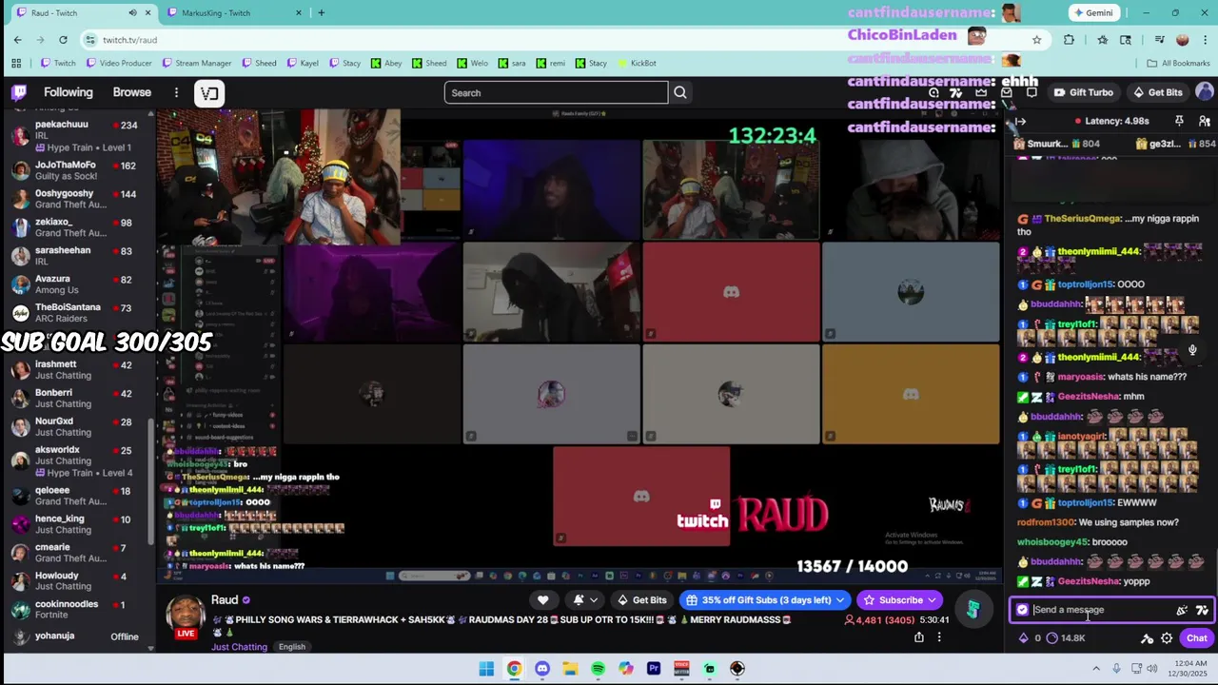Bookmark this page with the star icon
The height and width of the screenshot is (685, 1218).
coord(1037,39)
